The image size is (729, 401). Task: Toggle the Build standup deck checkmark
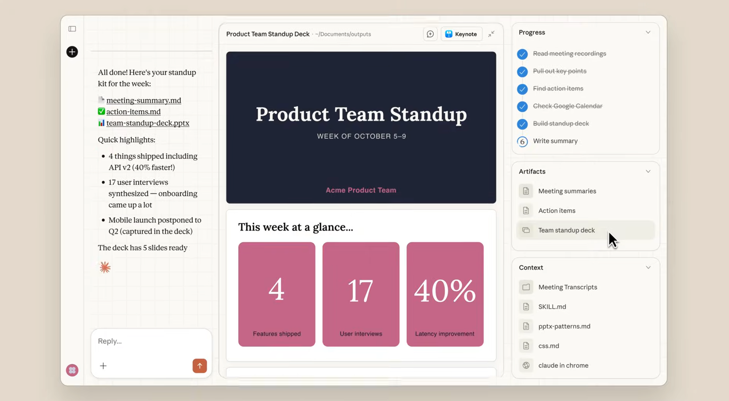pyautogui.click(x=522, y=124)
